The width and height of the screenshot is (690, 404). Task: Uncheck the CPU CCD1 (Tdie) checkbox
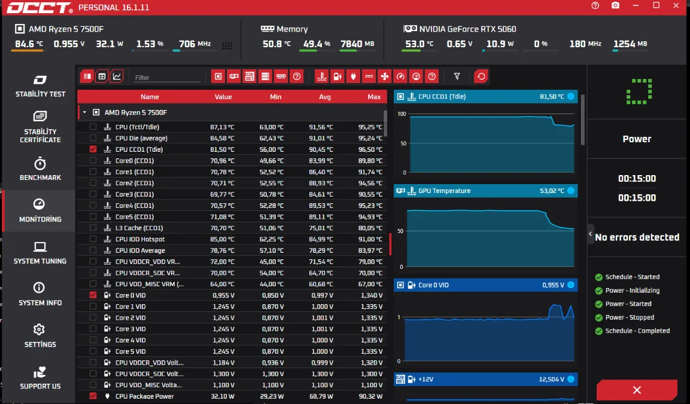coord(93,149)
